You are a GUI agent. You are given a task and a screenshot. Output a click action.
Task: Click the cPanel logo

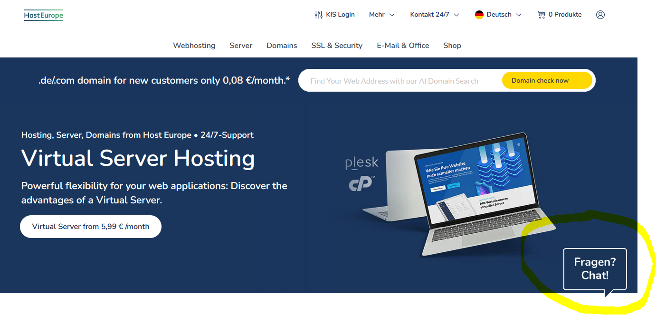[362, 183]
